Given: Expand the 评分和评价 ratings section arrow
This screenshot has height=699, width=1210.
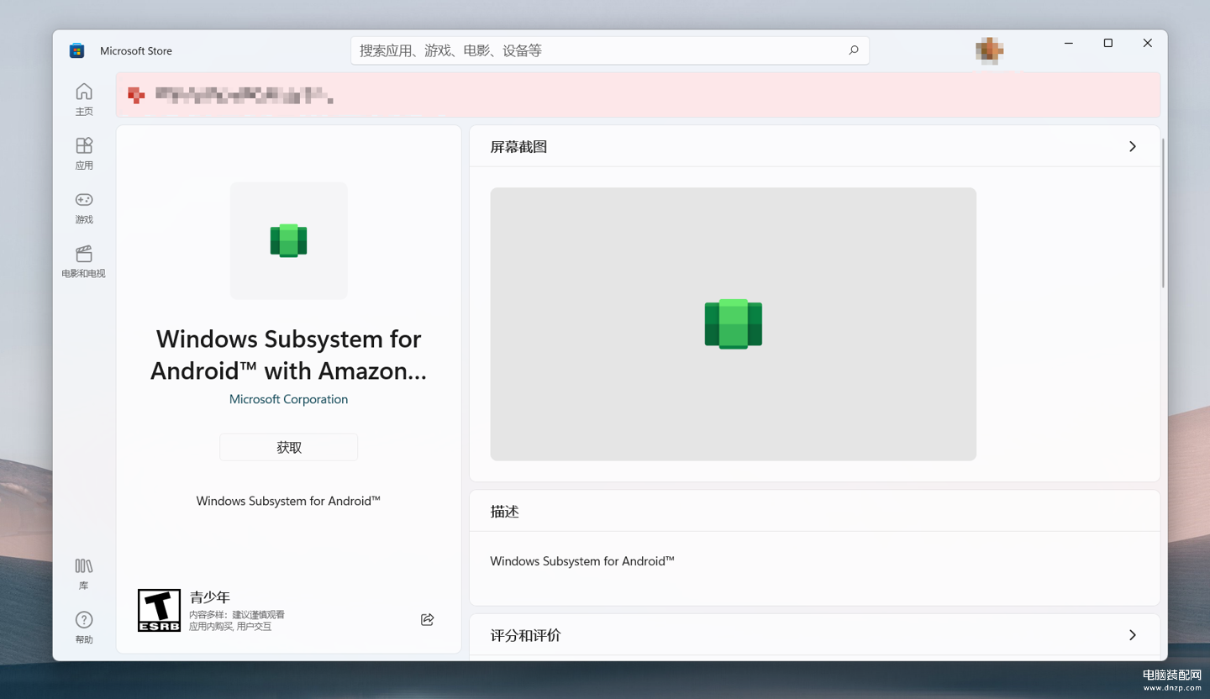Looking at the screenshot, I should click(x=1132, y=635).
